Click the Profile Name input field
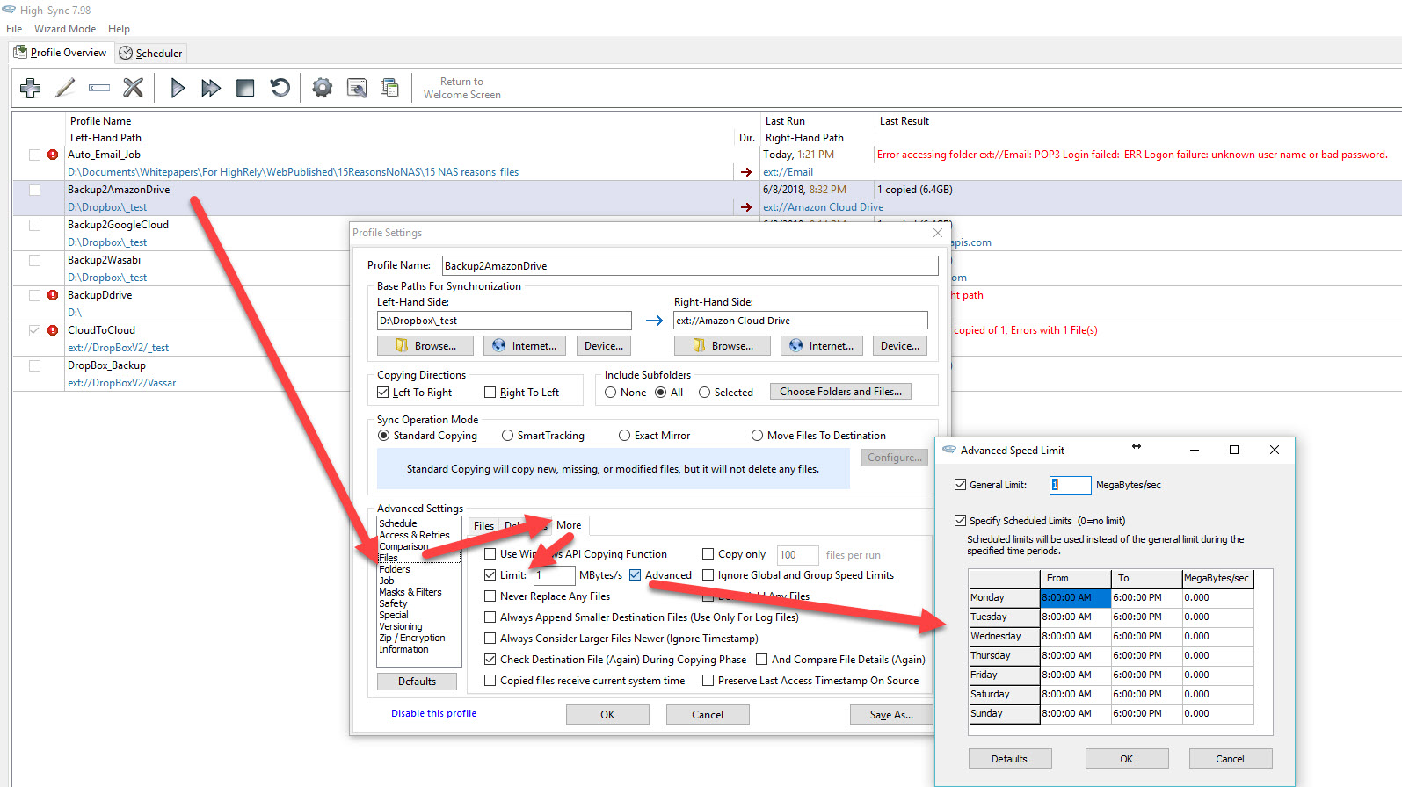 690,266
